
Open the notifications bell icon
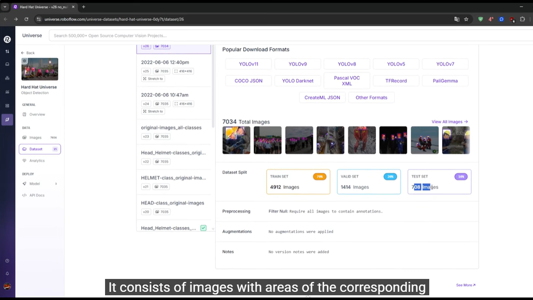tap(7, 273)
